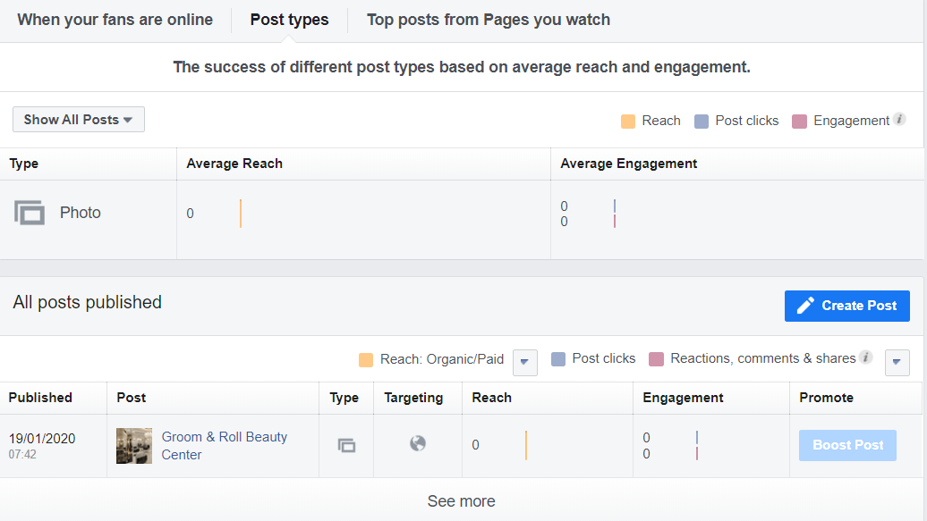Viewport: 927px width, 521px height.
Task: Open the Groom & Roll post thumbnail image
Action: (x=134, y=445)
